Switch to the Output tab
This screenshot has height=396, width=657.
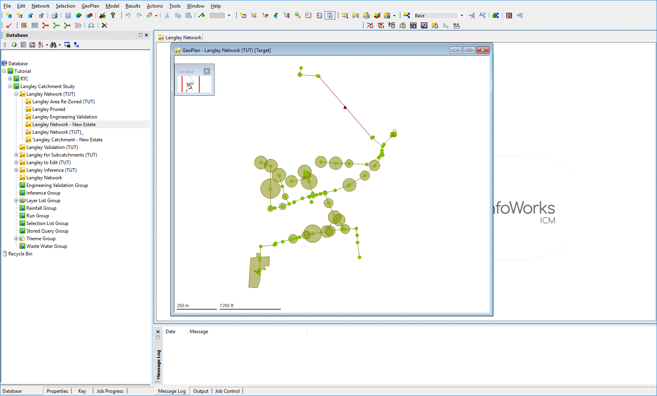pyautogui.click(x=201, y=391)
